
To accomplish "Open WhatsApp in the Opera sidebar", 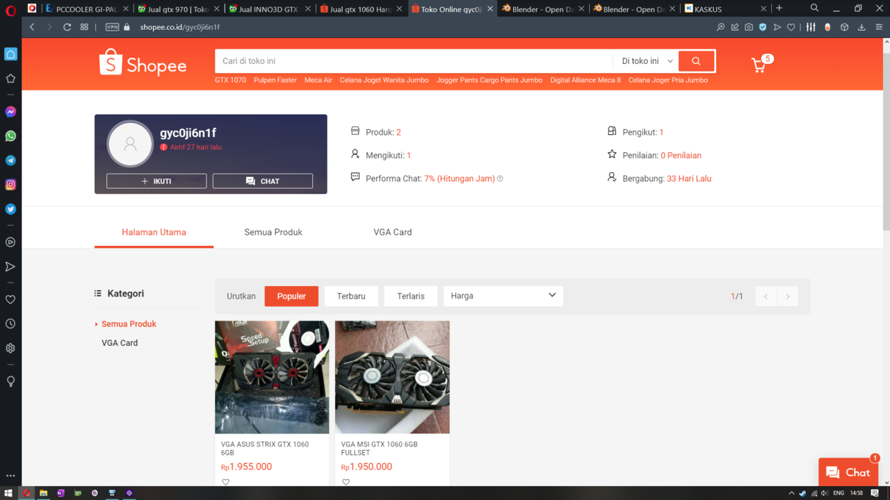I will click(x=10, y=136).
